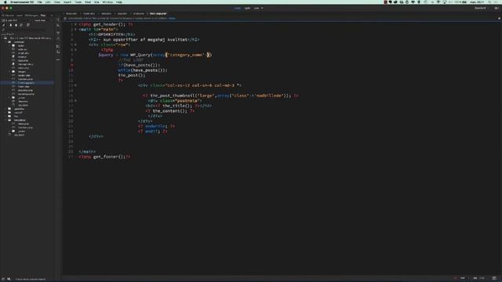Open the Local view dropdown in Files panel
502x282 pixels.
click(42, 20)
